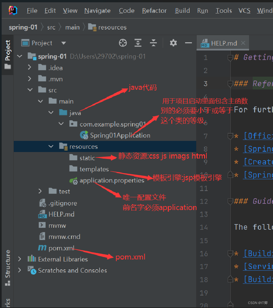Open Project panel settings gear
The height and width of the screenshot is (308, 273).
click(173, 43)
